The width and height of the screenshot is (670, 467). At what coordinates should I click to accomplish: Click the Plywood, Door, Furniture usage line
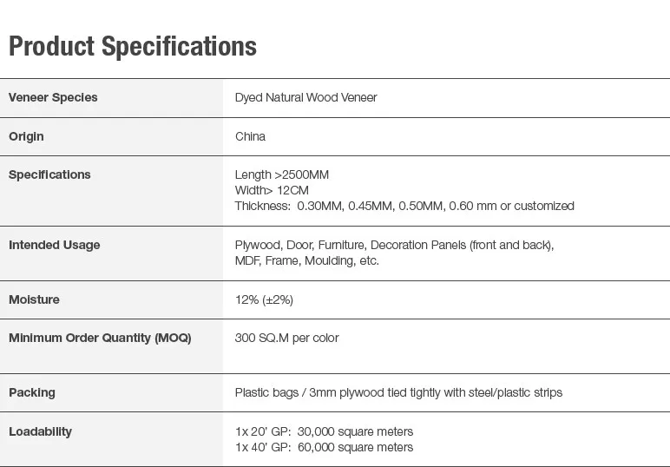click(394, 245)
